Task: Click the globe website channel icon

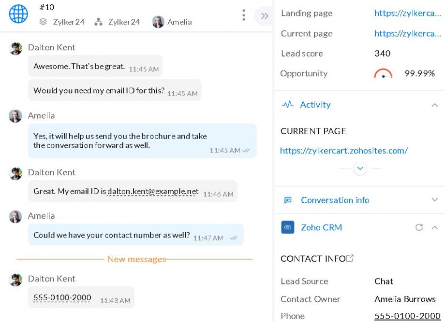Action: pyautogui.click(x=18, y=14)
